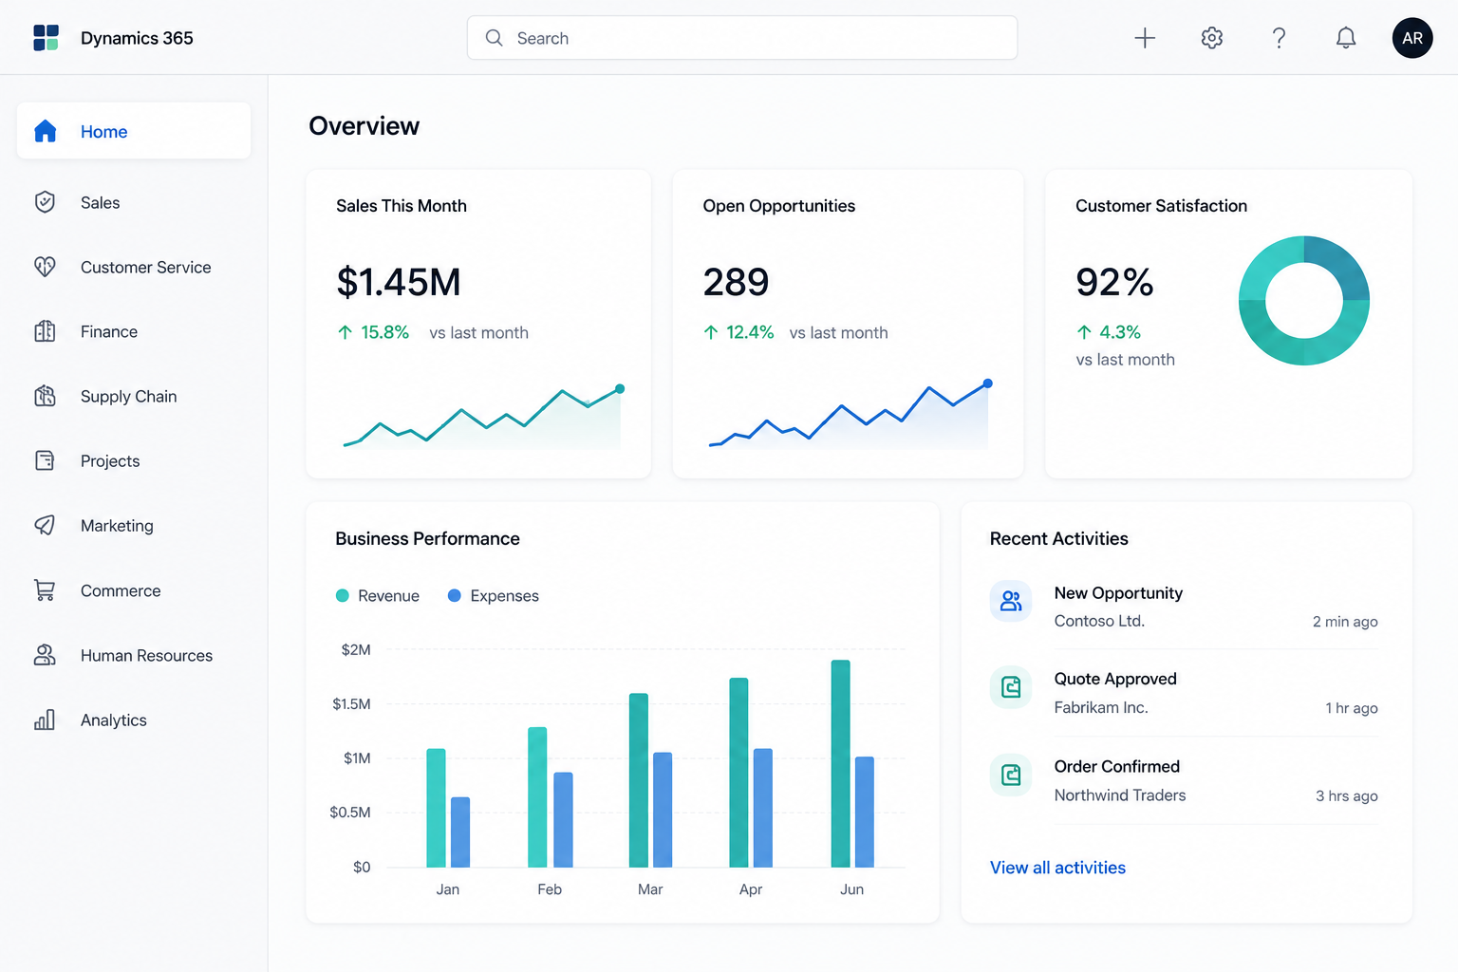The width and height of the screenshot is (1458, 972).
Task: Click the plus icon to add new
Action: [x=1145, y=38]
